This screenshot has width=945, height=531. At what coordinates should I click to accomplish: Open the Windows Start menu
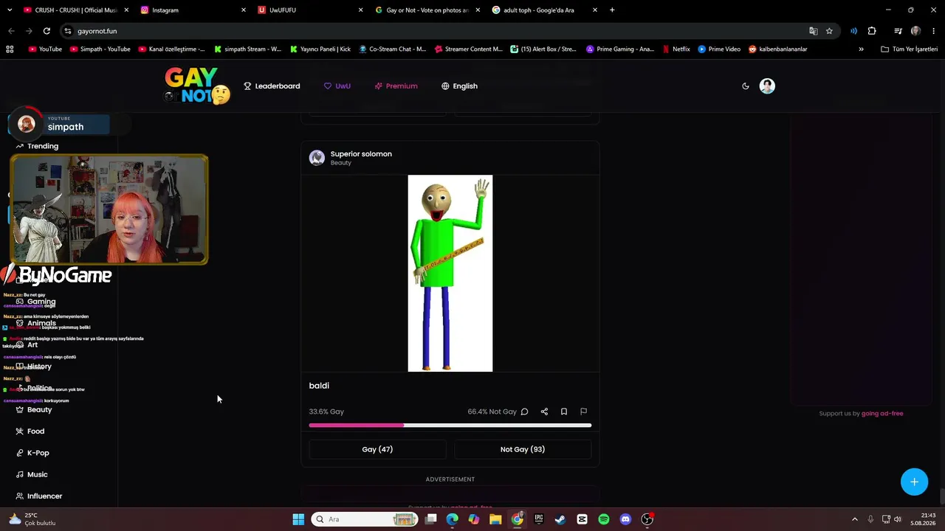(x=298, y=519)
